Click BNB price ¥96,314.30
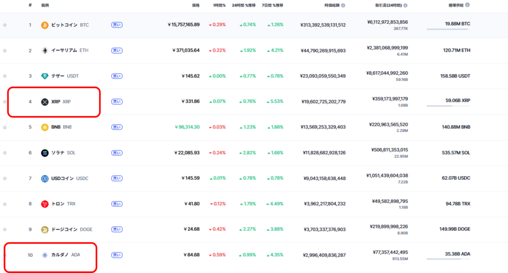The image size is (508, 273). 187,127
